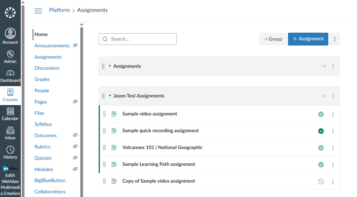
Task: Click the assignment Search field
Action: (x=138, y=39)
